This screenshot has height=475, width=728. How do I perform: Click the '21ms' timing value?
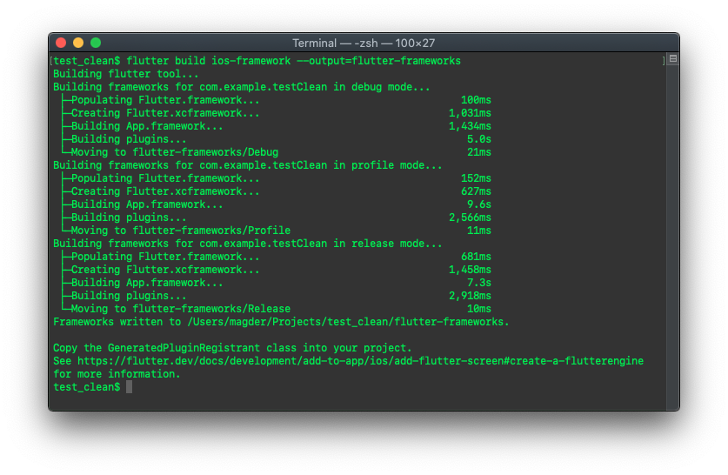pos(479,152)
